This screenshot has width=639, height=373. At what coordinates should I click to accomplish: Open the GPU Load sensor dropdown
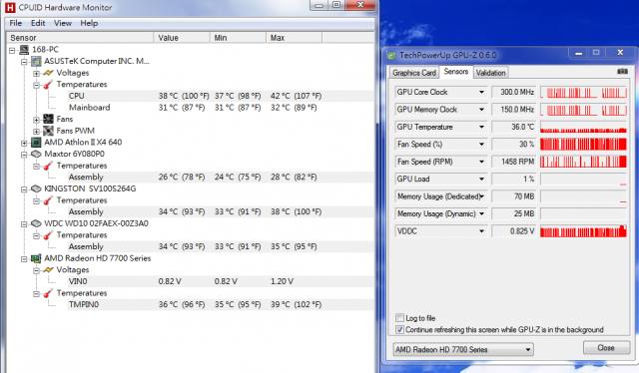481,180
